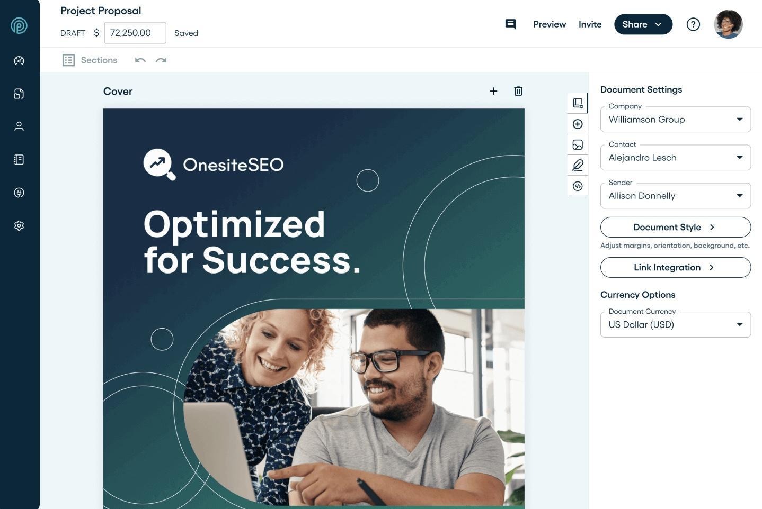The width and height of the screenshot is (762, 509).
Task: Expand the Company dropdown
Action: (675, 120)
